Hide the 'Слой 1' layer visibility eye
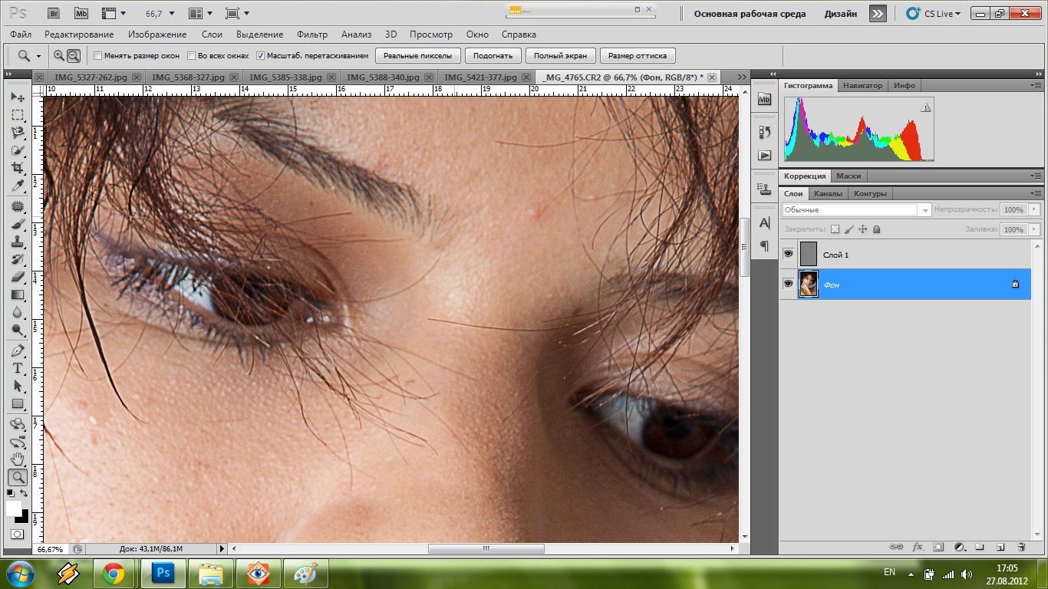The image size is (1048, 589). coord(788,254)
